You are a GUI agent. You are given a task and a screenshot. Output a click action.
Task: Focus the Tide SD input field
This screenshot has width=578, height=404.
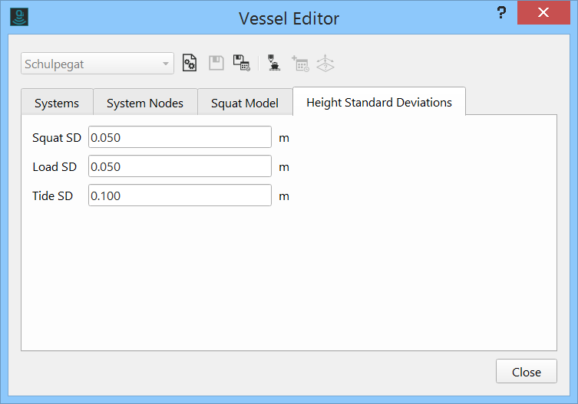(180, 195)
